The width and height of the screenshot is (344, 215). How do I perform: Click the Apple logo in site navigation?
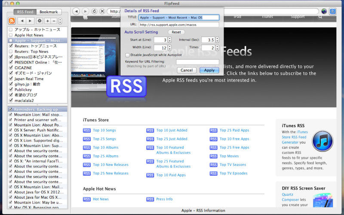pos(86,17)
